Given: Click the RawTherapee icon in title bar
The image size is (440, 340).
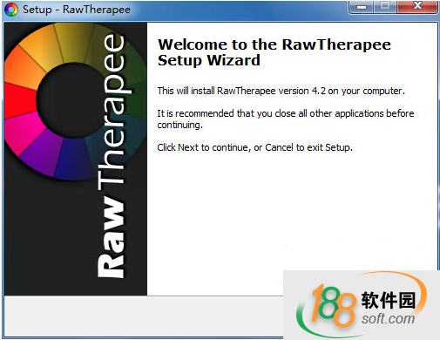Looking at the screenshot, I should (x=11, y=10).
